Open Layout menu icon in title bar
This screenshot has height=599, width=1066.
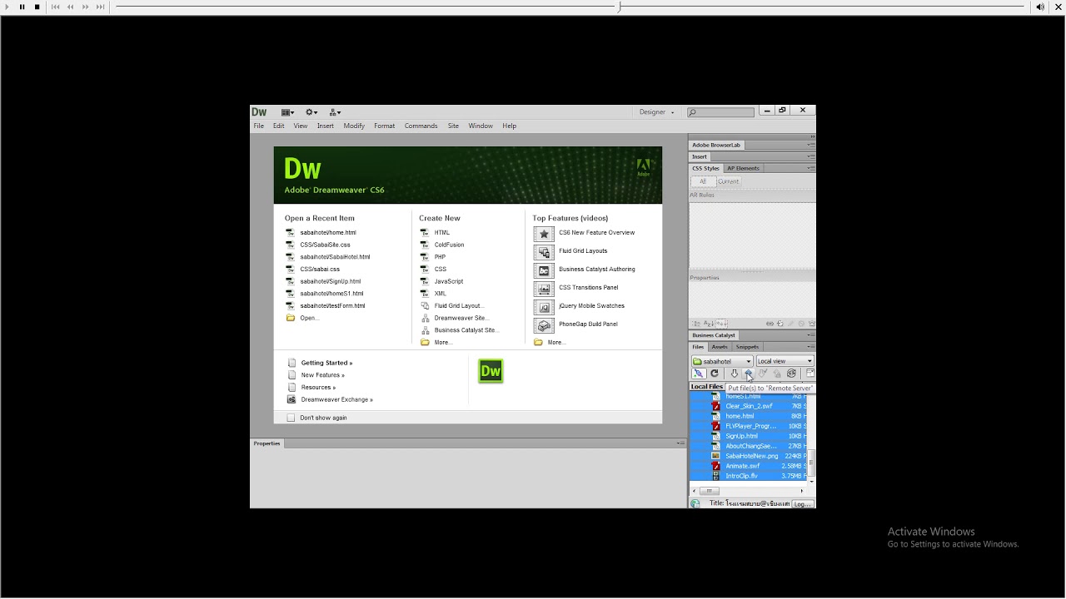pyautogui.click(x=287, y=112)
